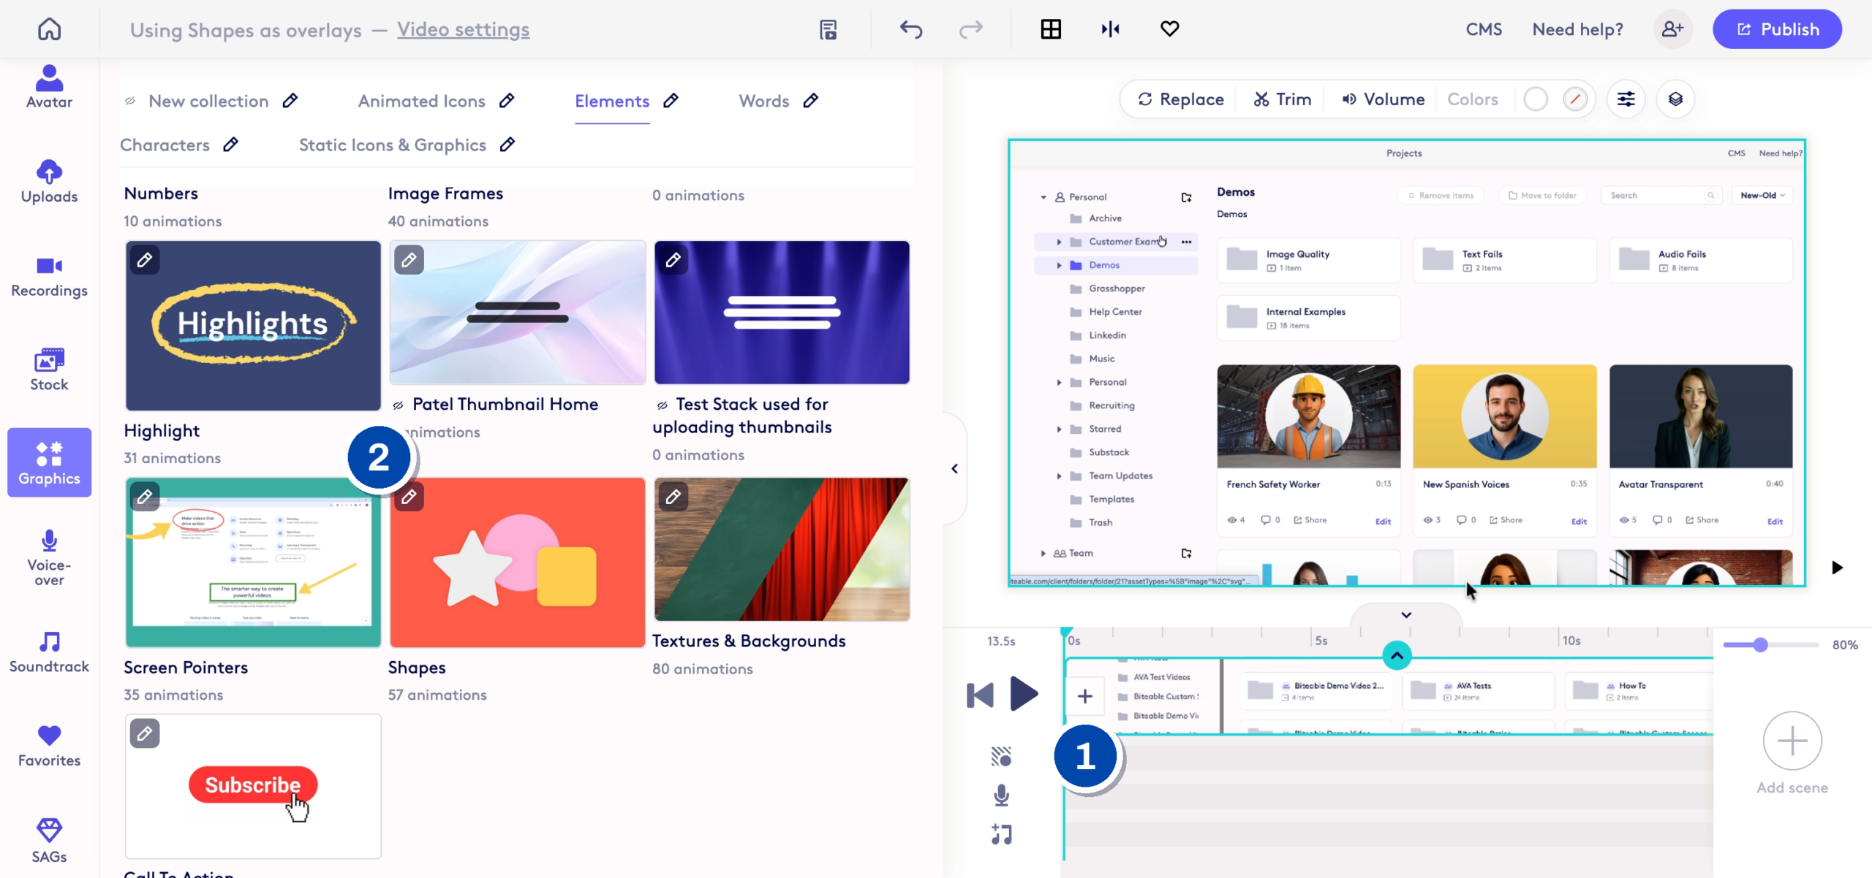
Task: Redo the last action
Action: 971,29
